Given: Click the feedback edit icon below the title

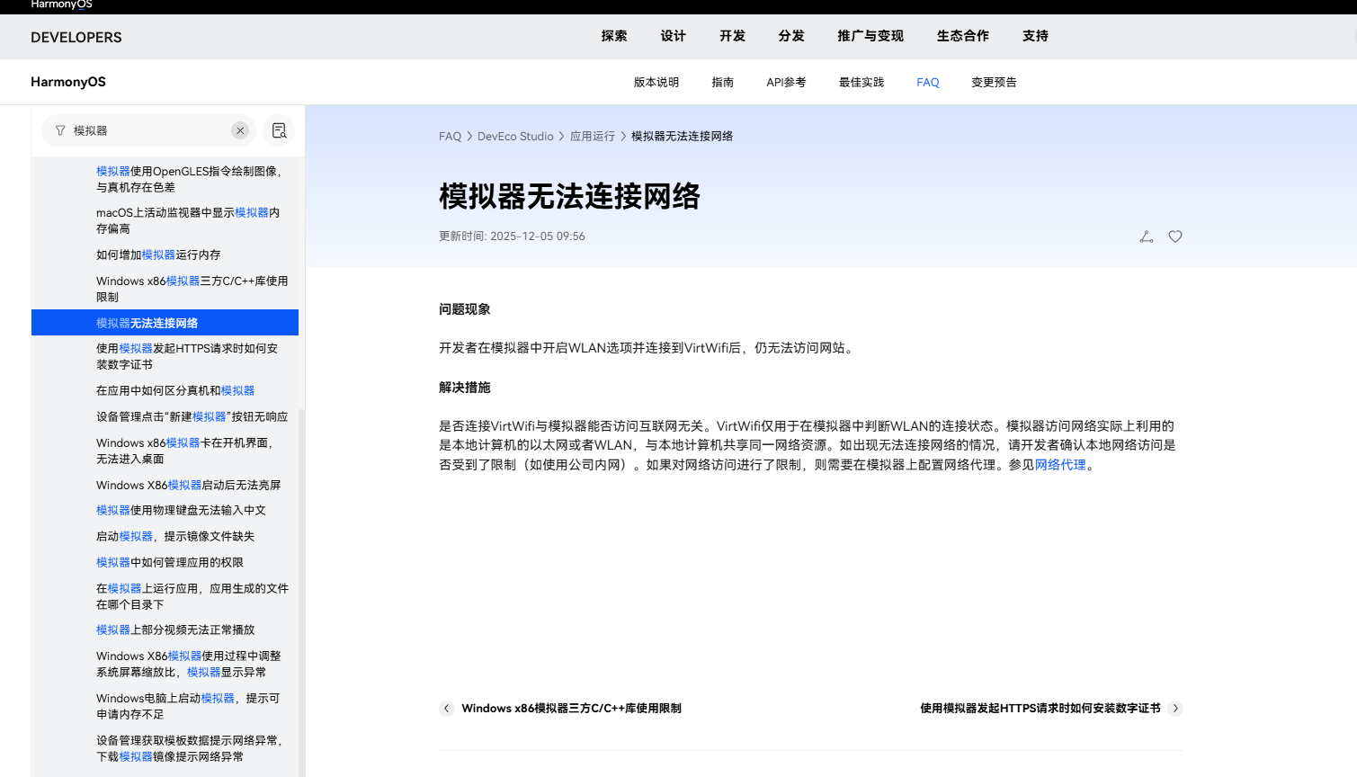Looking at the screenshot, I should click(1147, 237).
